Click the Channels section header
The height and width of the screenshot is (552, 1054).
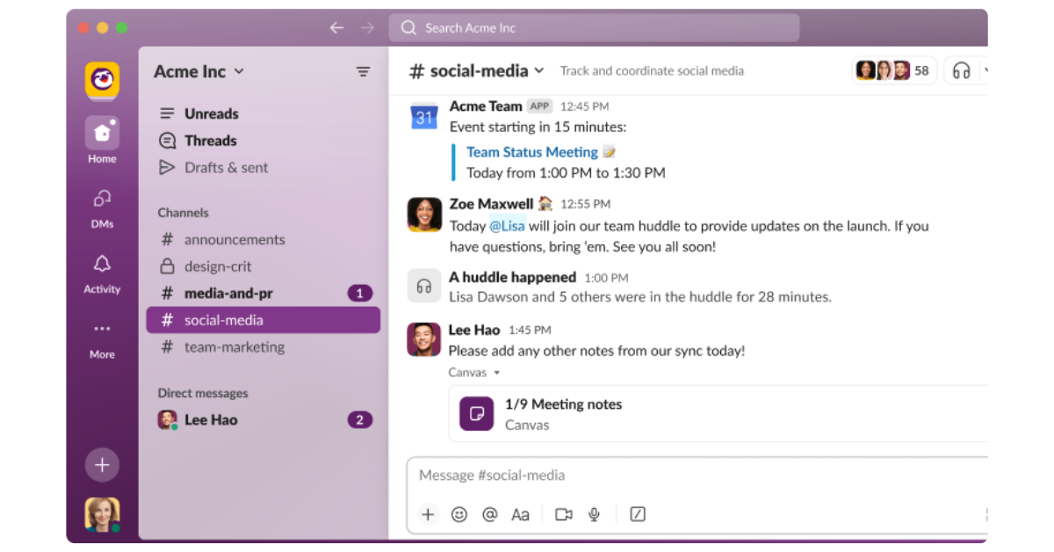[x=183, y=213]
